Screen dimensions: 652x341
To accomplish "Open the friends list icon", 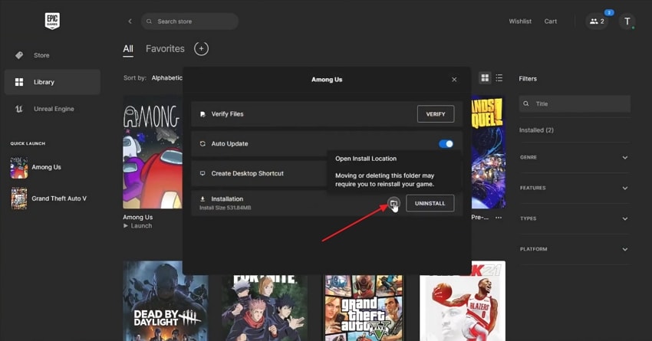I will point(597,21).
